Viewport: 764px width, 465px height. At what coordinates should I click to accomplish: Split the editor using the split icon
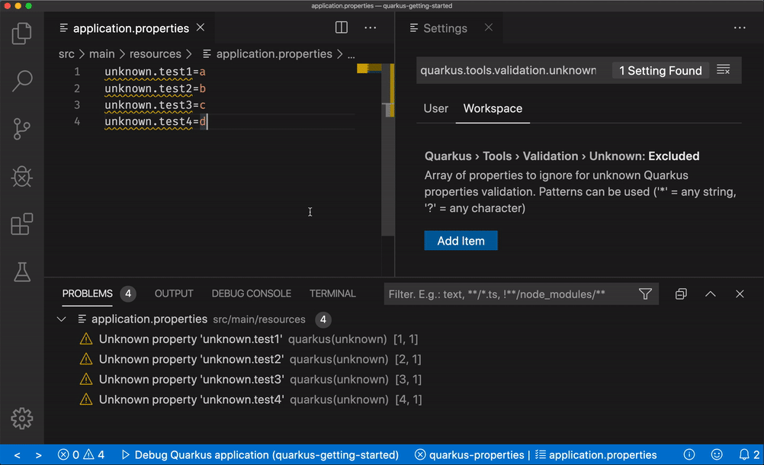tap(340, 27)
